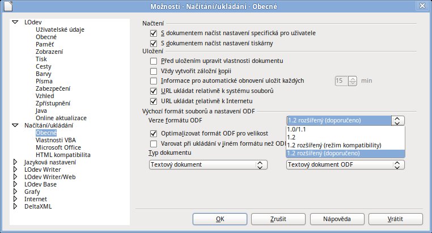The height and width of the screenshot is (233, 432).
Task: Confirm settings with OK button
Action: pyautogui.click(x=220, y=219)
